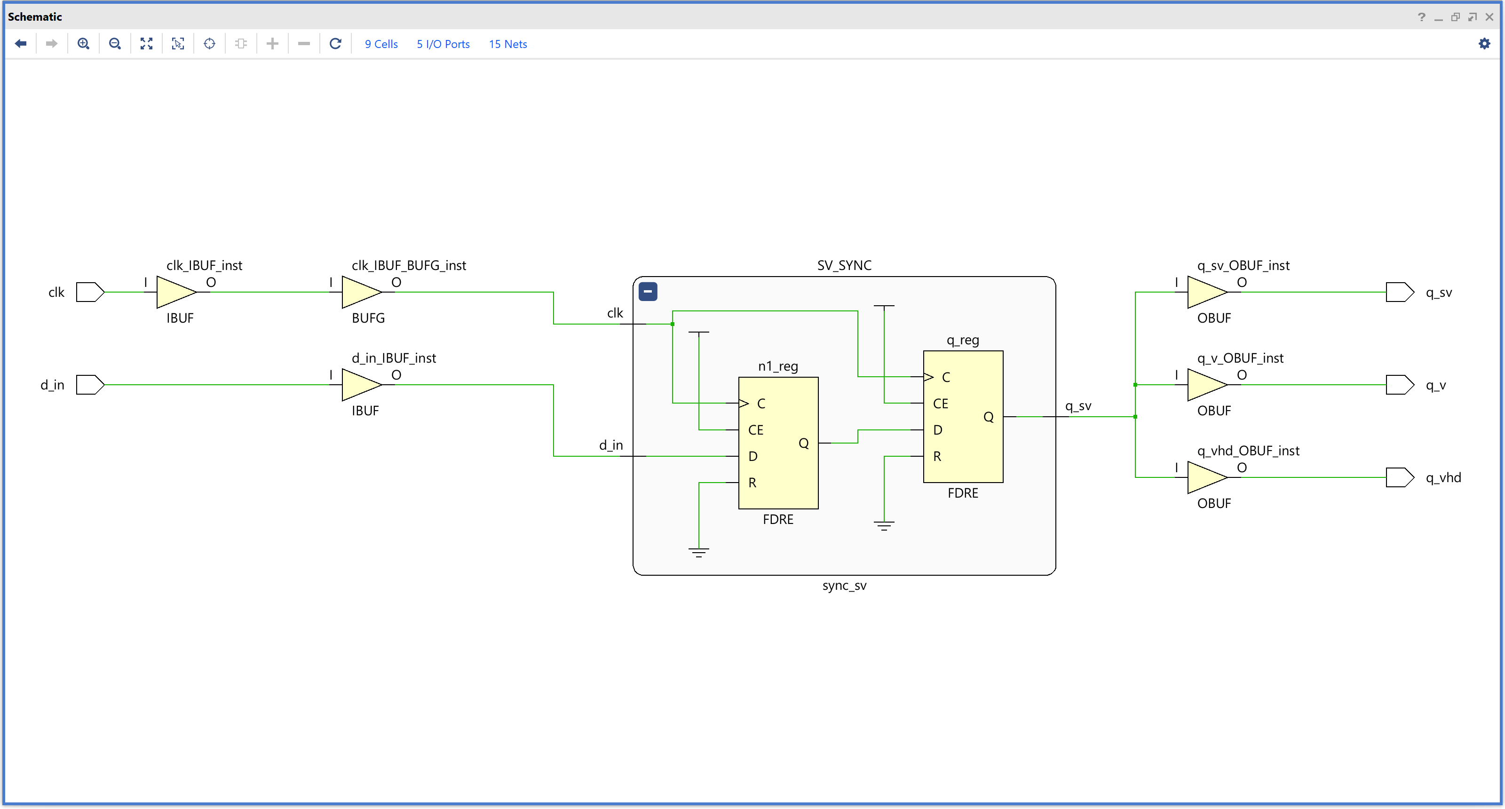
Task: Click the zoom fit icon
Action: [147, 44]
